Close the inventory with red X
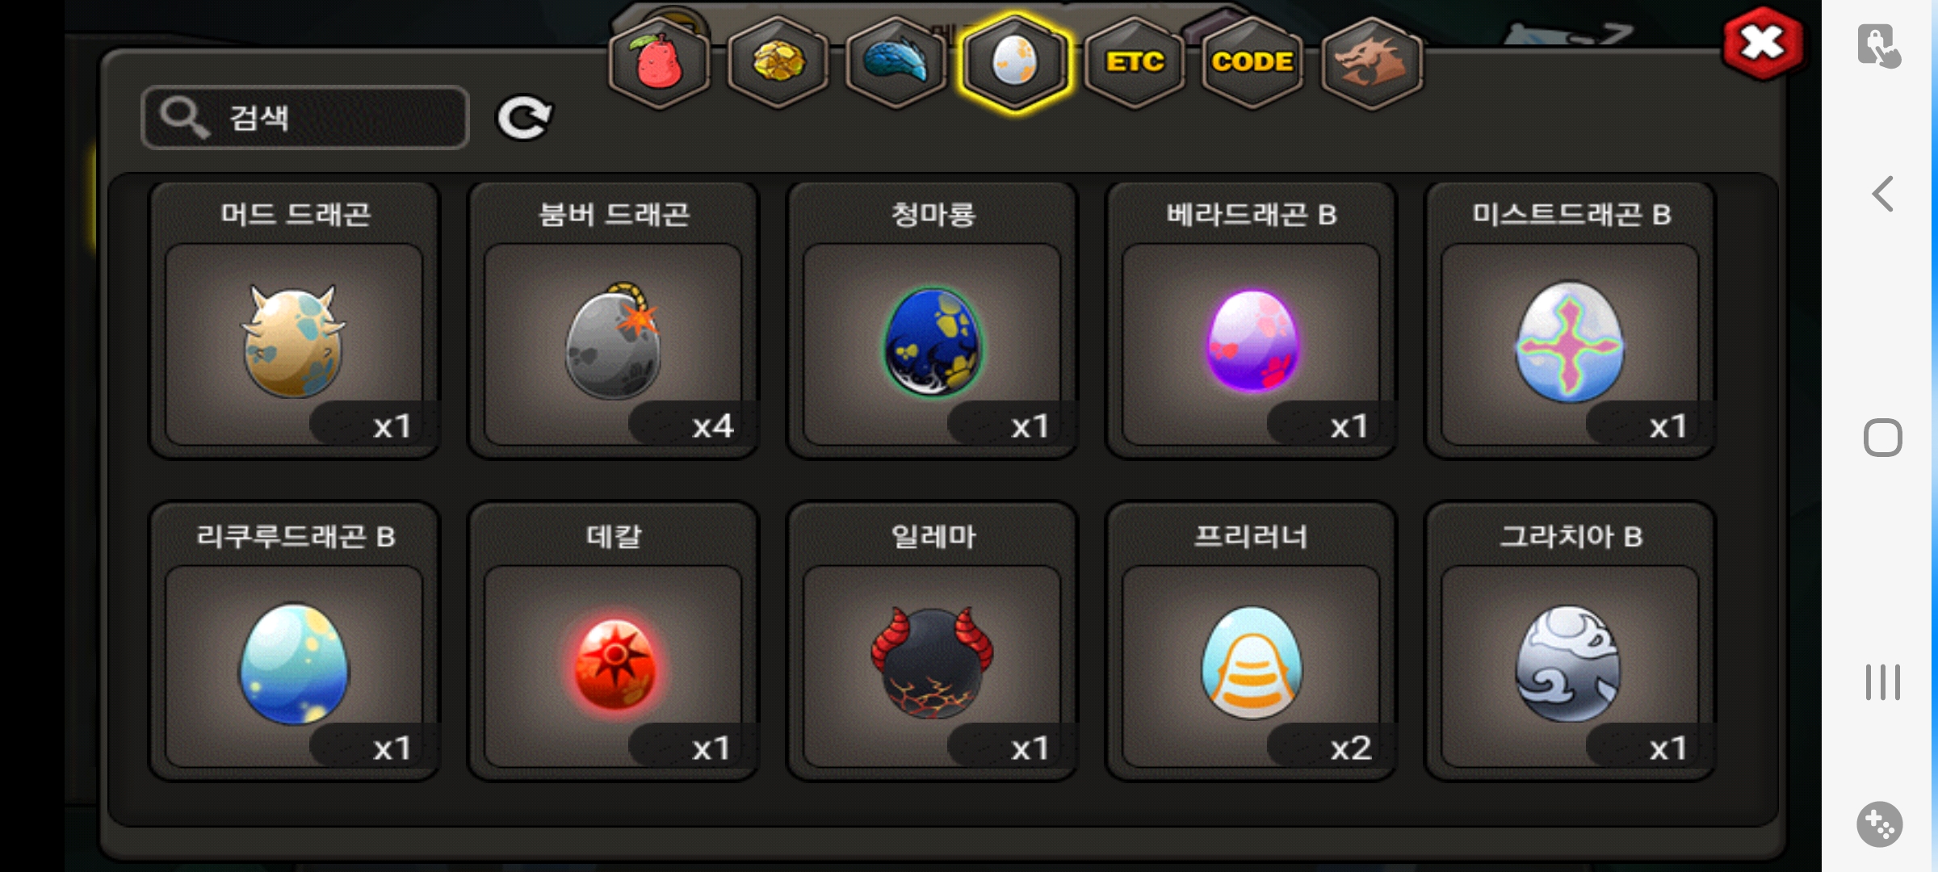1938x872 pixels. pyautogui.click(x=1763, y=44)
